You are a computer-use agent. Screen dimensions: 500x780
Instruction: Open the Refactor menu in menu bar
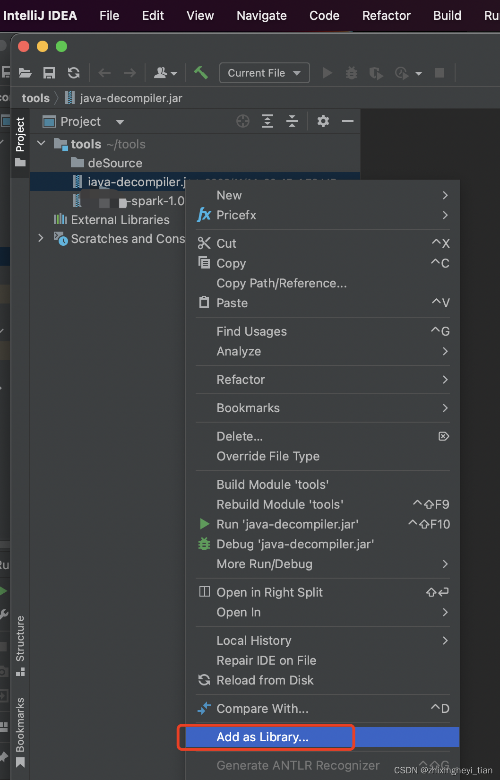pos(387,16)
